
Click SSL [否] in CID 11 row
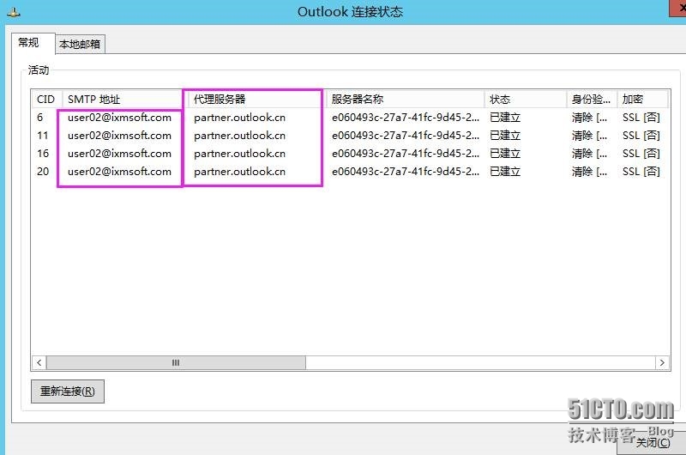coord(641,136)
